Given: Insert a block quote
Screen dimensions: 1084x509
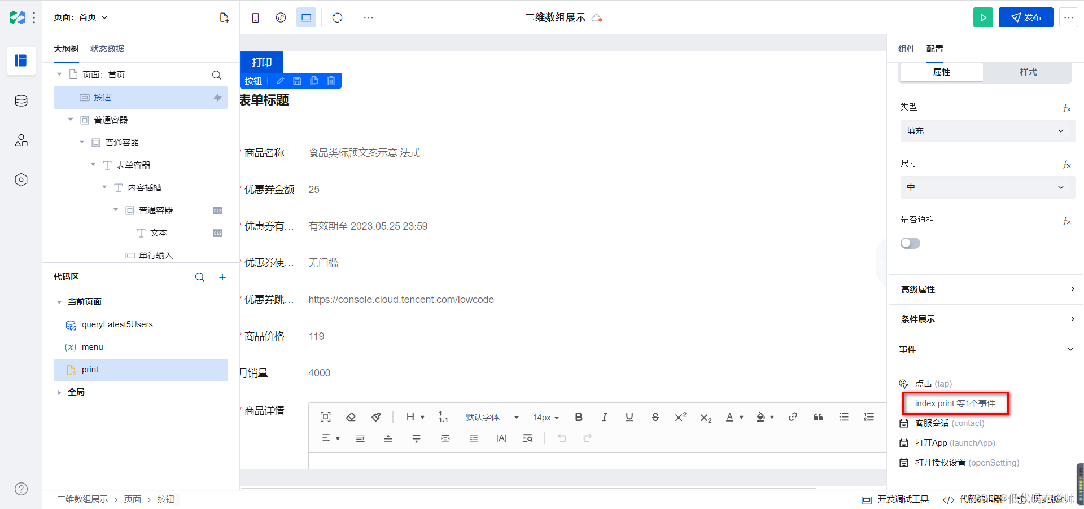Looking at the screenshot, I should pyautogui.click(x=818, y=417).
